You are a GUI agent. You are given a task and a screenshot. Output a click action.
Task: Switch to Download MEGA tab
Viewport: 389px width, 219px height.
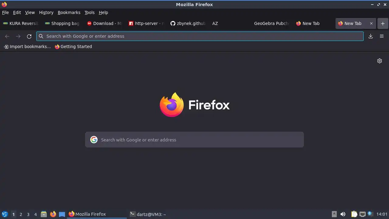pos(105,23)
